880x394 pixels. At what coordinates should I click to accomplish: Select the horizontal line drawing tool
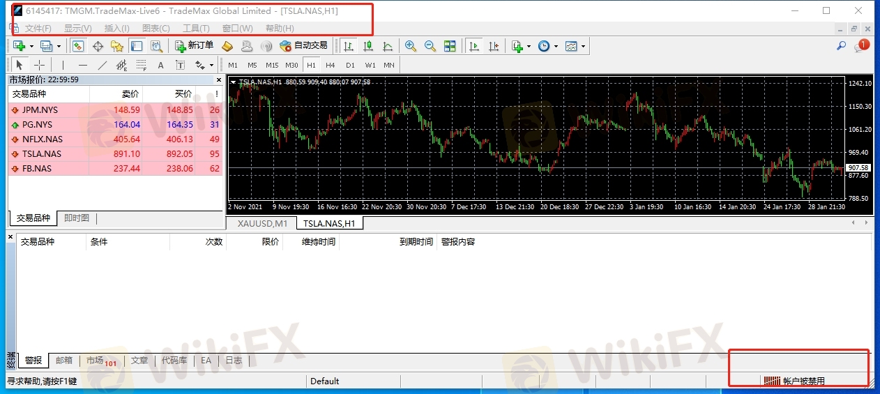click(83, 65)
